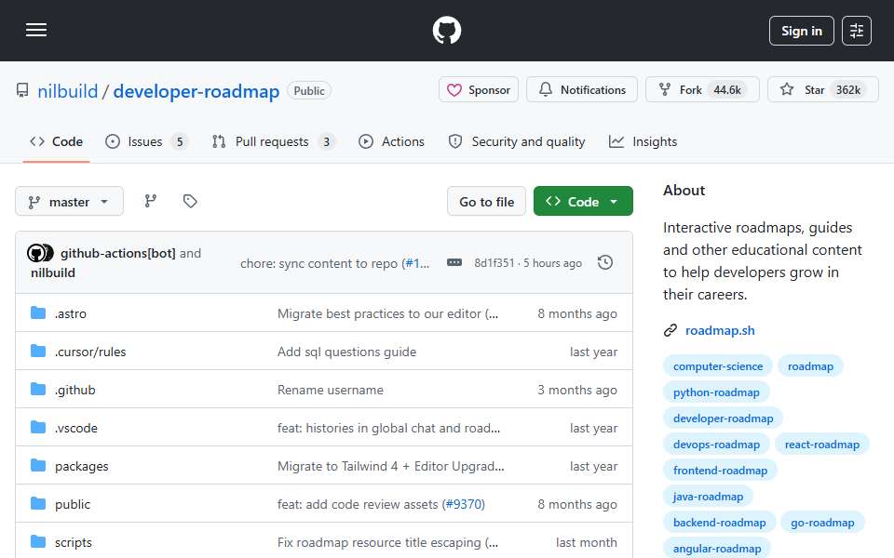The height and width of the screenshot is (558, 894).
Task: Open the Security and quality tab
Action: coord(517,141)
